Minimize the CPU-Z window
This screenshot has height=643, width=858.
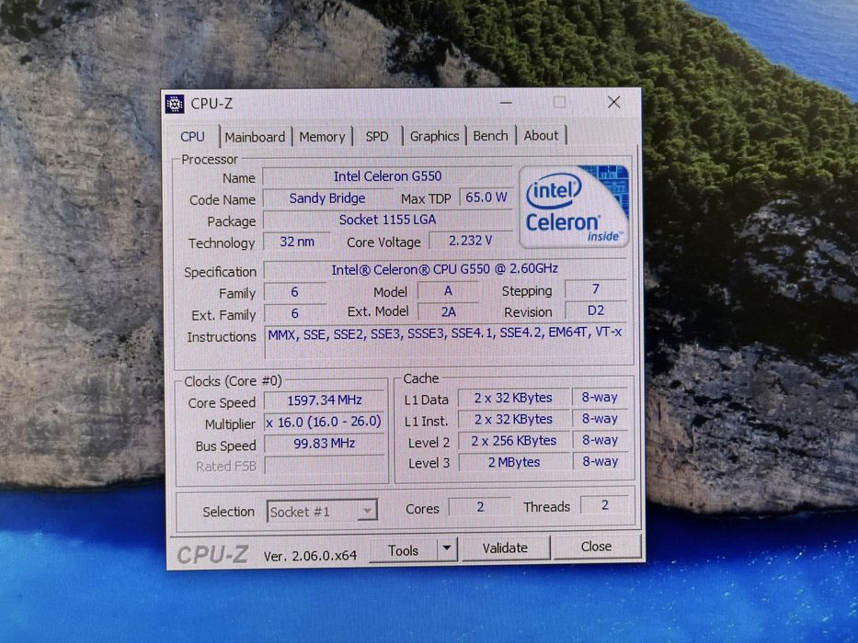[506, 102]
